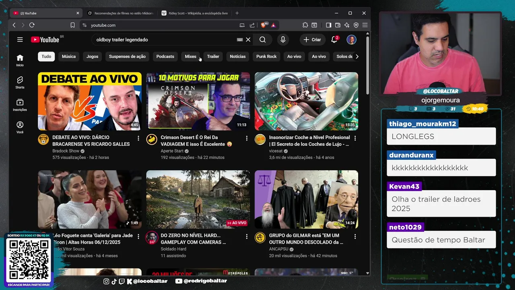Play the car interior video thumbnail

click(x=306, y=101)
